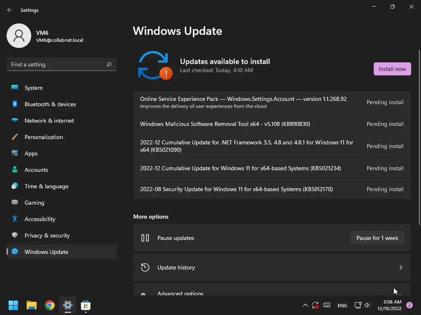Click the vertical scrollbar on the right

(x=419, y=137)
